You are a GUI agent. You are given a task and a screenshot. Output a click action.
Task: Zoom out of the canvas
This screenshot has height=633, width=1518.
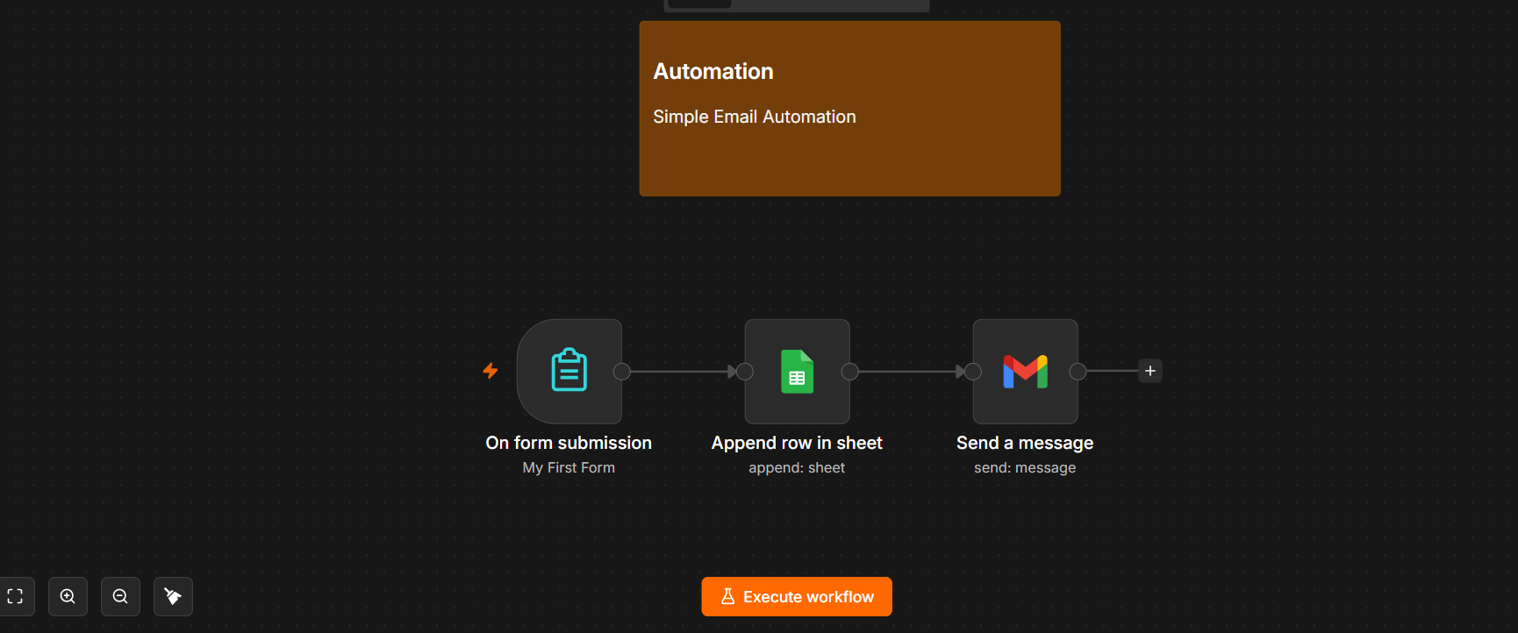click(120, 596)
